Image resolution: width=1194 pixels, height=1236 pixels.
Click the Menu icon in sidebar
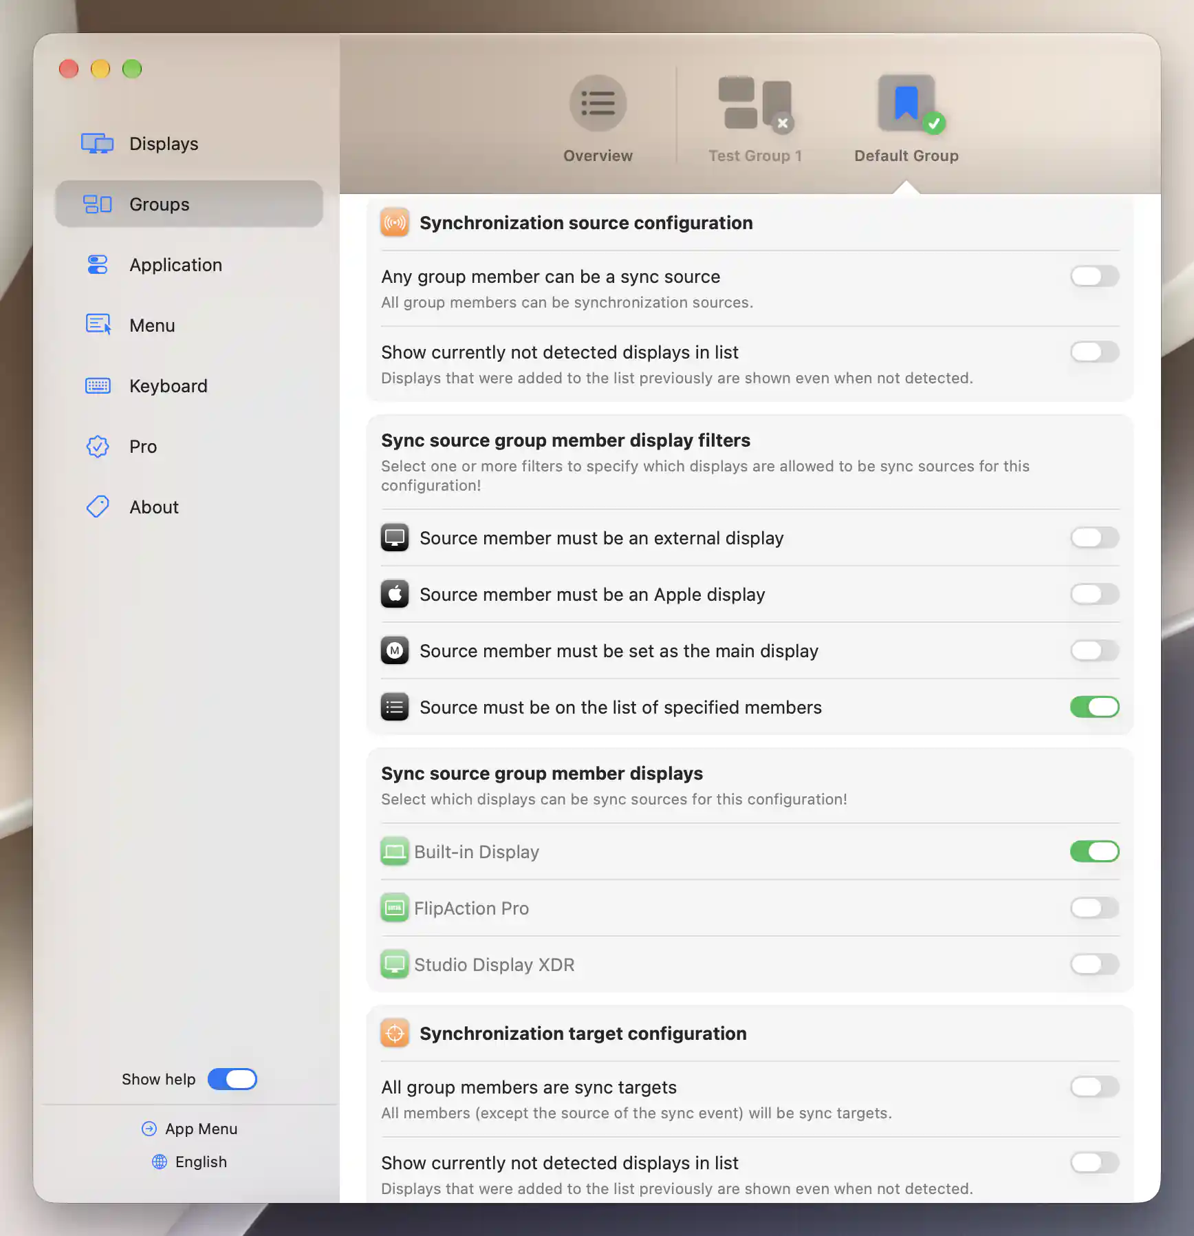98,325
